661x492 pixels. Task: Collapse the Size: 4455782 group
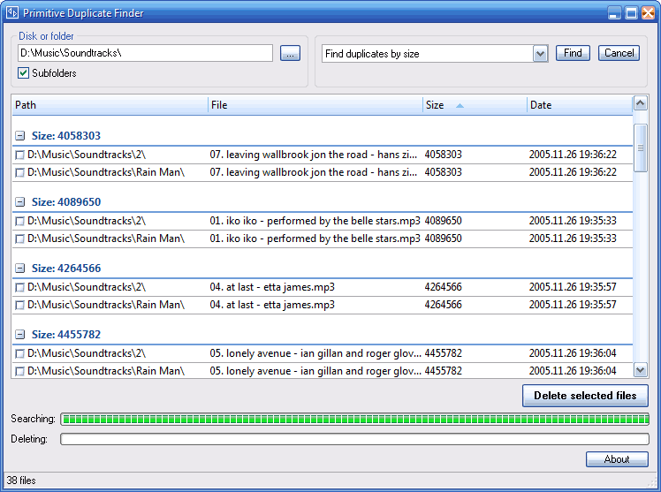pyautogui.click(x=19, y=335)
